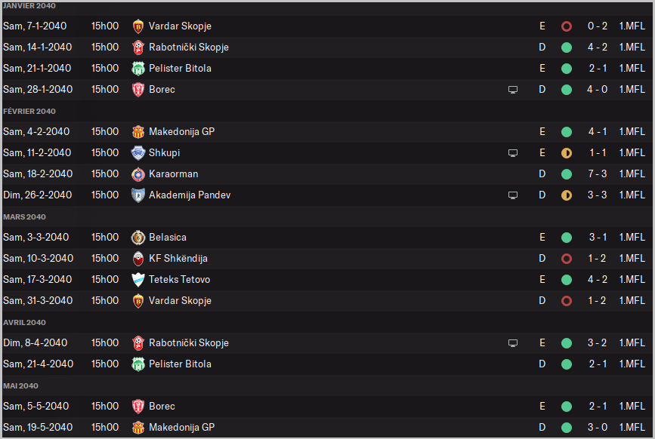The height and width of the screenshot is (439, 655).
Task: Open the 7 - 3 score against Karaorman
Action: click(x=598, y=173)
